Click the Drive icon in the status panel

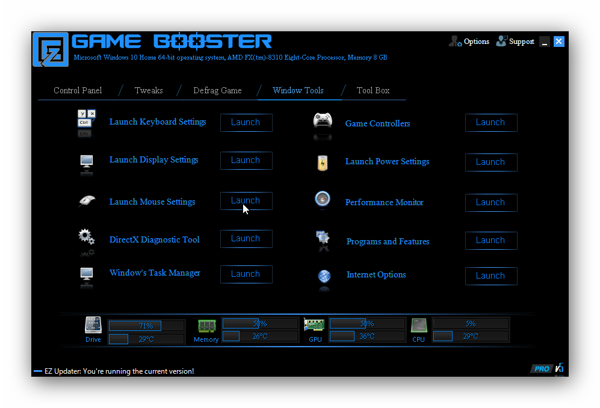click(93, 325)
